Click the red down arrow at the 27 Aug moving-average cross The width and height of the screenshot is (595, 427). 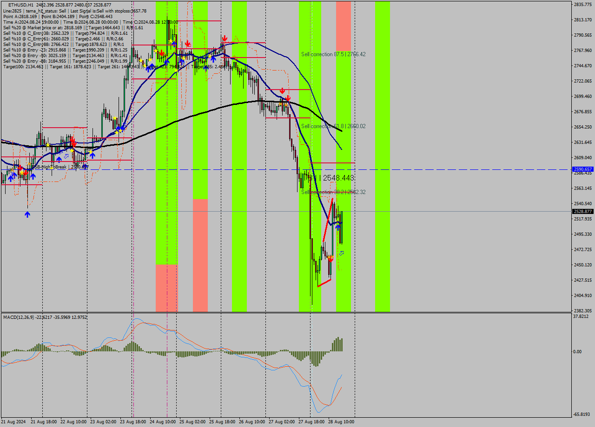(287, 98)
